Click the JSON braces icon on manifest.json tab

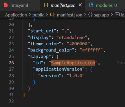tap(46, 5)
